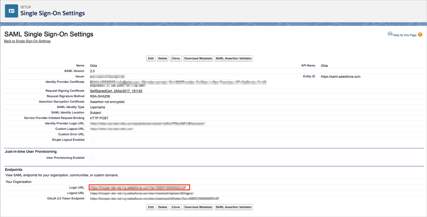
Task: Click the top Clone button
Action: coord(176,59)
